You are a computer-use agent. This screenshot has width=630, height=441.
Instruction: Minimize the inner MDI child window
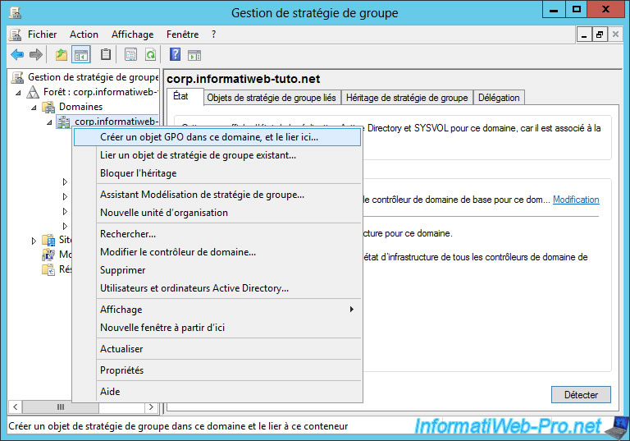coord(584,35)
